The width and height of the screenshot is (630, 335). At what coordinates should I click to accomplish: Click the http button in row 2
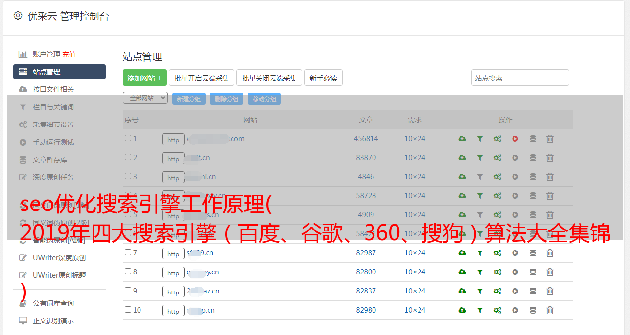pos(173,159)
